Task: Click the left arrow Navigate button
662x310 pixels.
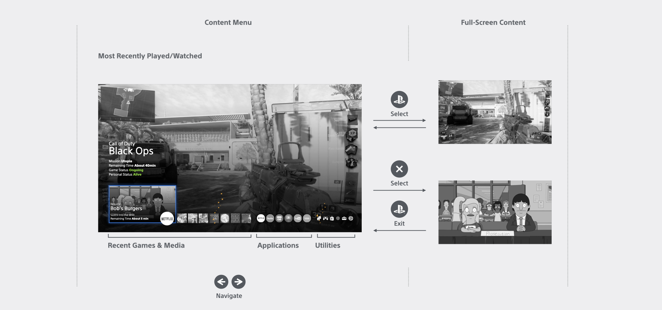Action: pyautogui.click(x=221, y=282)
